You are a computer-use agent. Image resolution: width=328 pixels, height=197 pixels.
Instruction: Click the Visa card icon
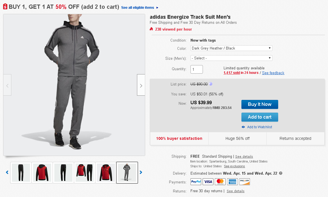[x=208, y=182]
